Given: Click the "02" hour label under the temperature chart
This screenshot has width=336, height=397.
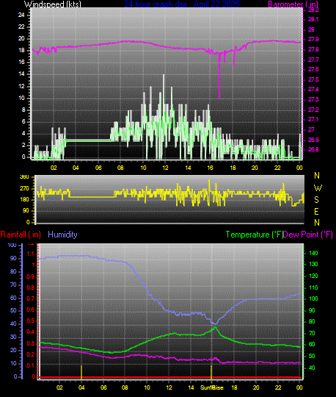Looking at the screenshot, I should click(59, 387).
